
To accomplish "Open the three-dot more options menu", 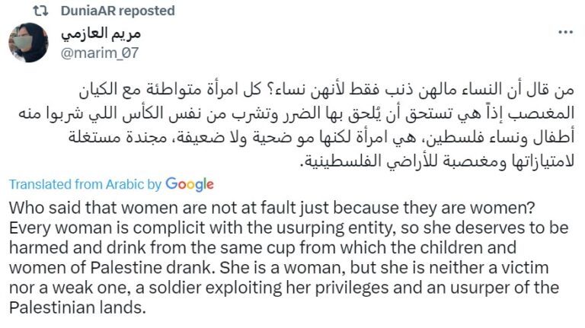I will pyautogui.click(x=564, y=33).
